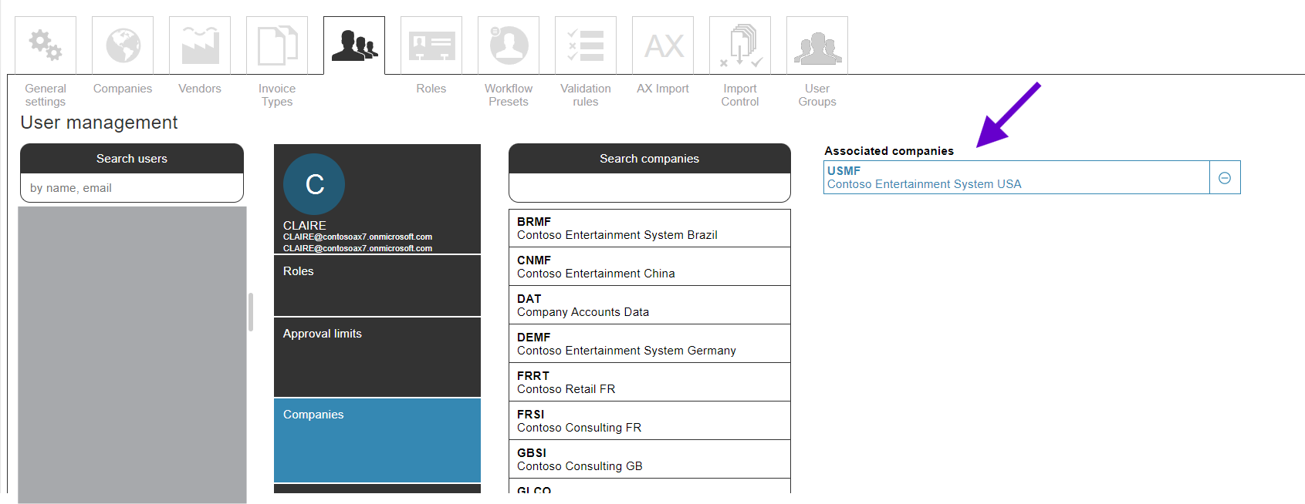This screenshot has width=1305, height=504.
Task: Click the Search users header
Action: 132,159
